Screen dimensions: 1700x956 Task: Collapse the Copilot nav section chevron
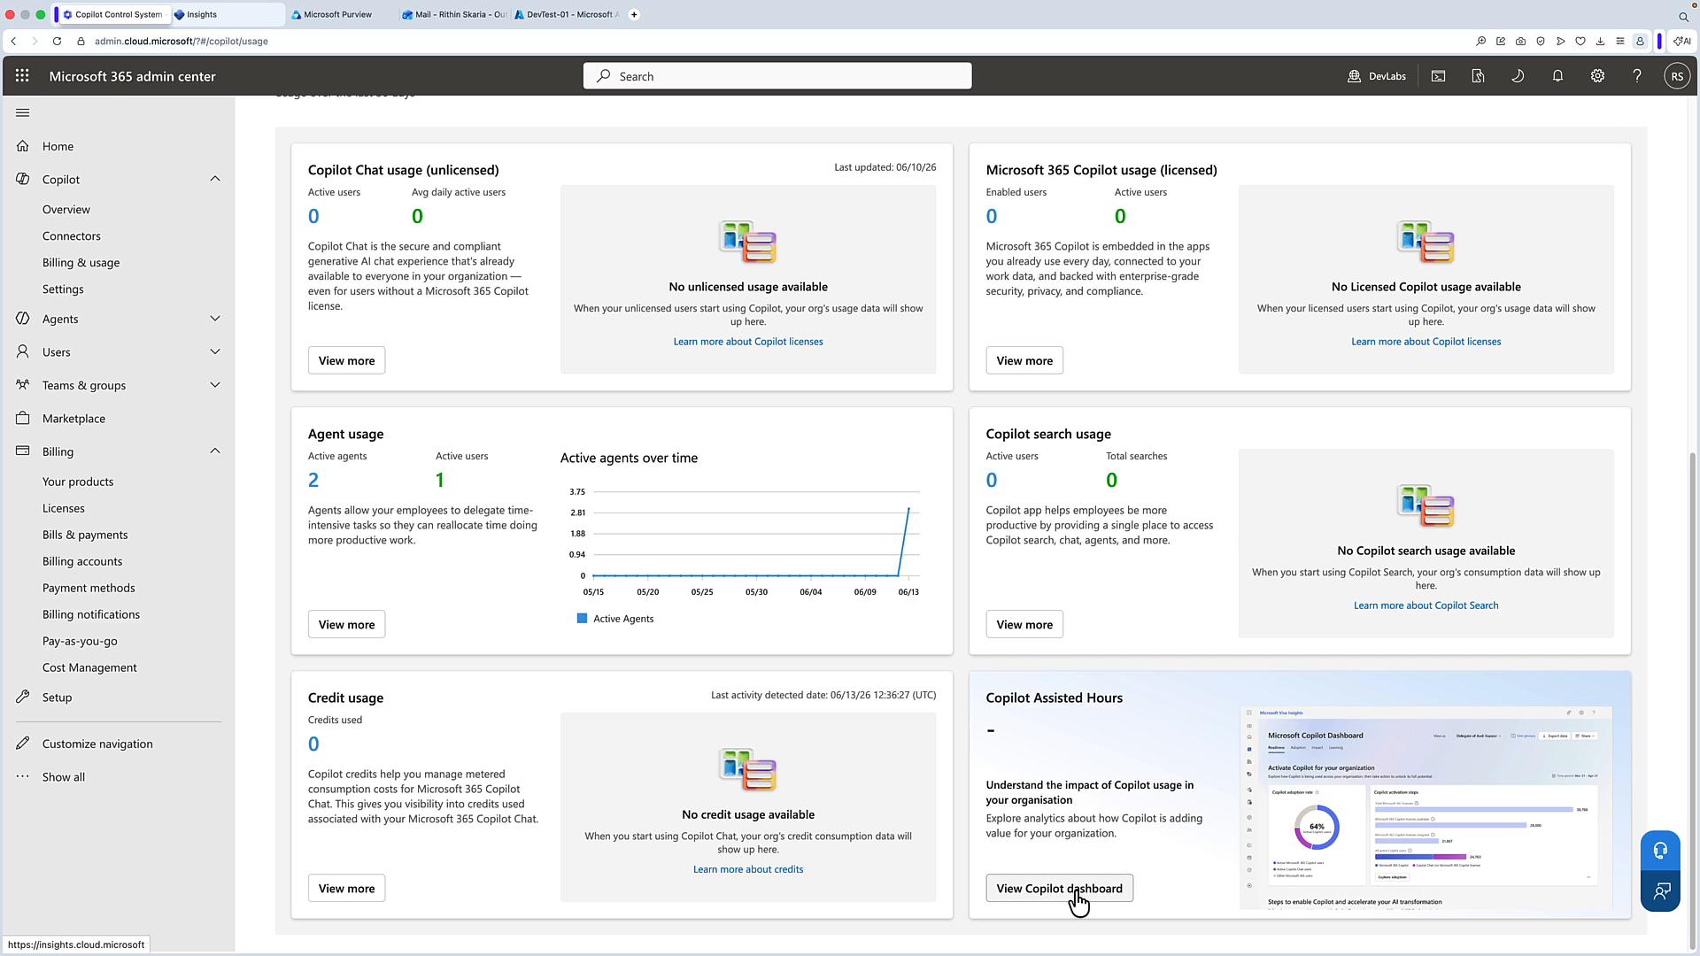[215, 179]
